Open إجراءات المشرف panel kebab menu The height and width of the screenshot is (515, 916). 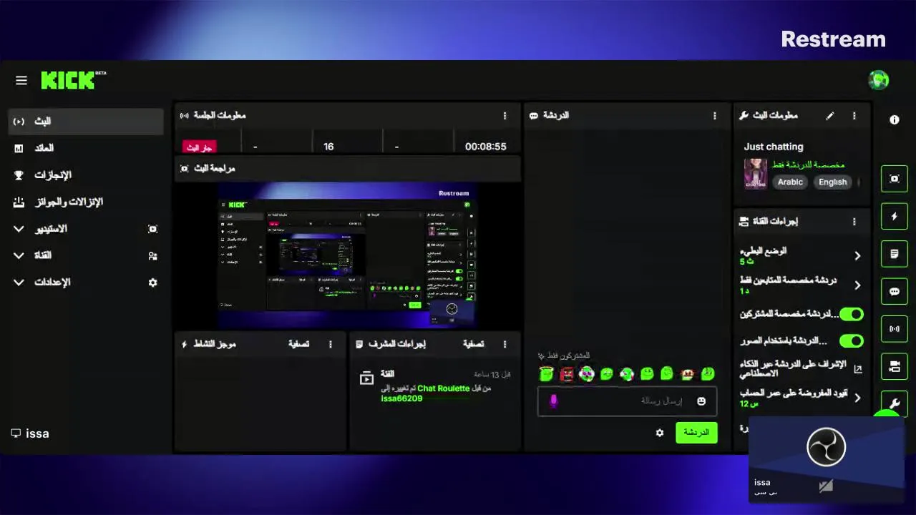click(x=505, y=344)
